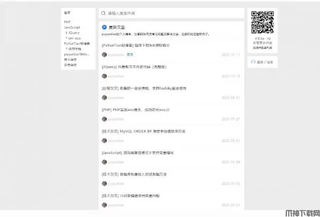
Task: Click puyuetian author name under 数据库 article
Action: point(116,183)
